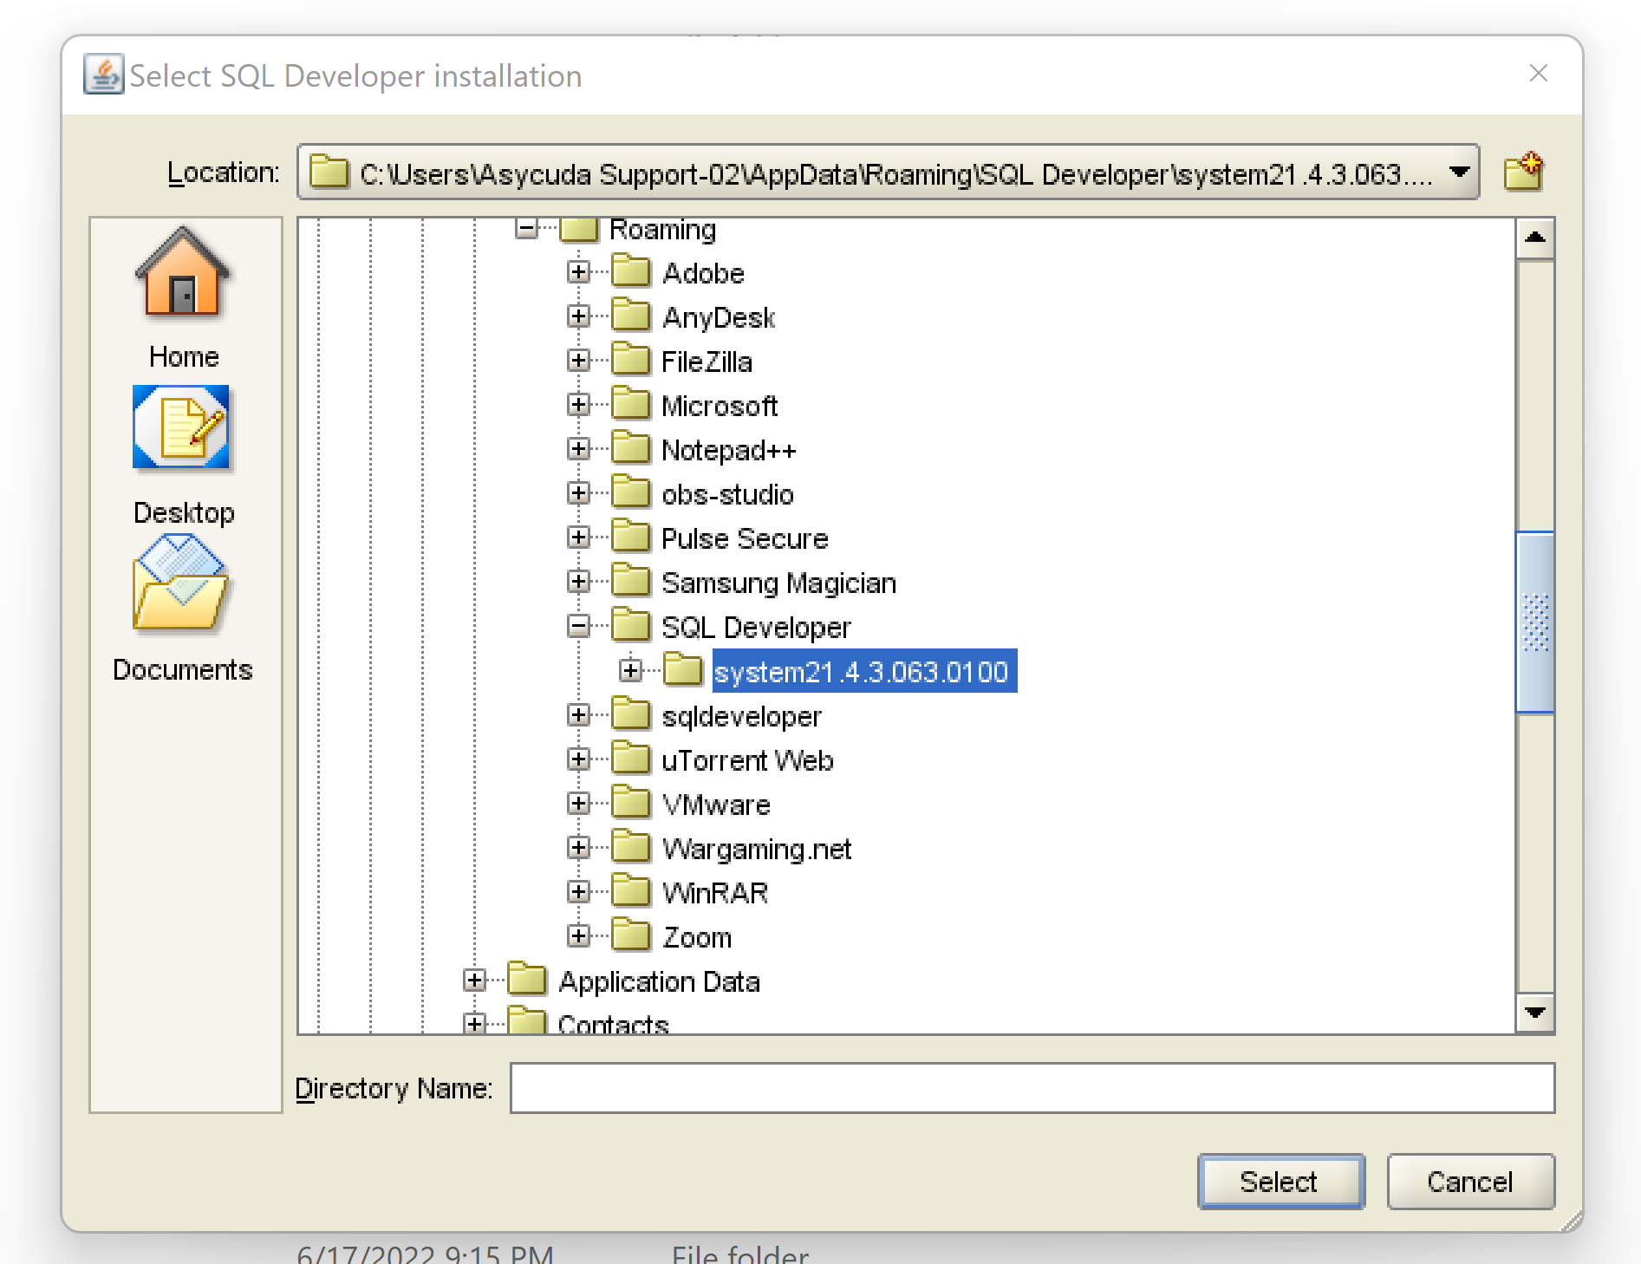Select the Samsung Magician folder label
Viewport: 1641px width, 1264px height.
(778, 583)
